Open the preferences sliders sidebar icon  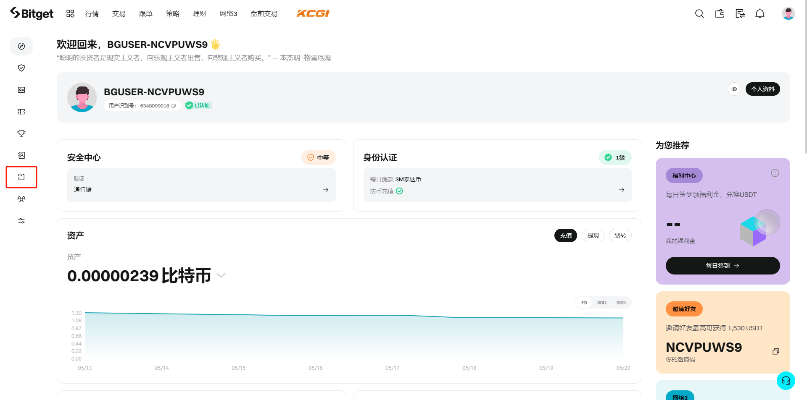(21, 221)
